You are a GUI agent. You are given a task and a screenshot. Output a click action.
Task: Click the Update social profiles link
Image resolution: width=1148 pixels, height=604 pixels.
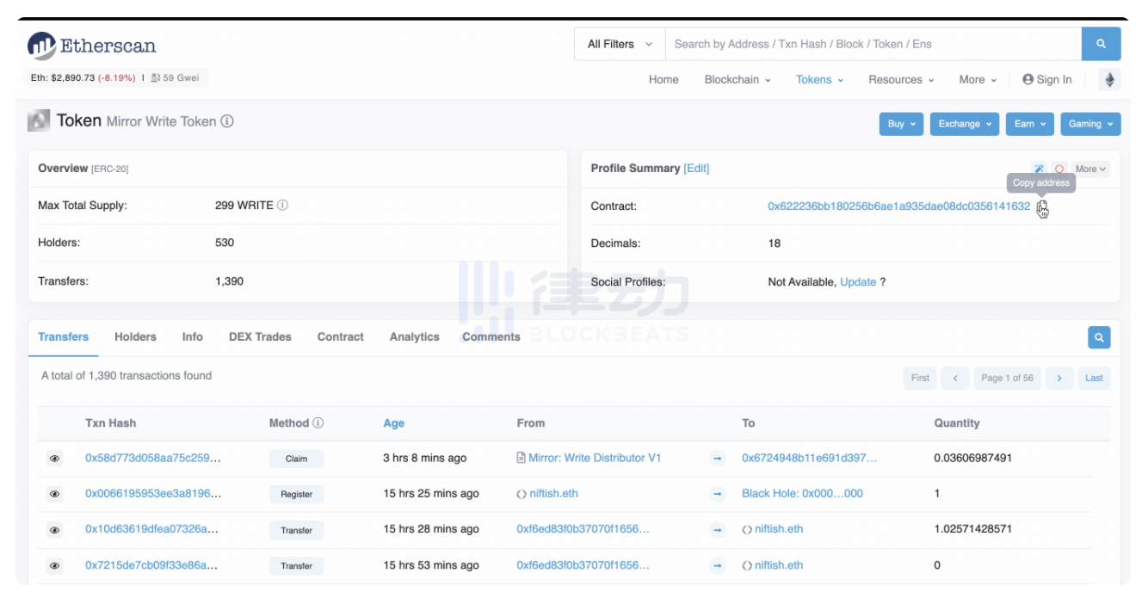click(x=858, y=282)
